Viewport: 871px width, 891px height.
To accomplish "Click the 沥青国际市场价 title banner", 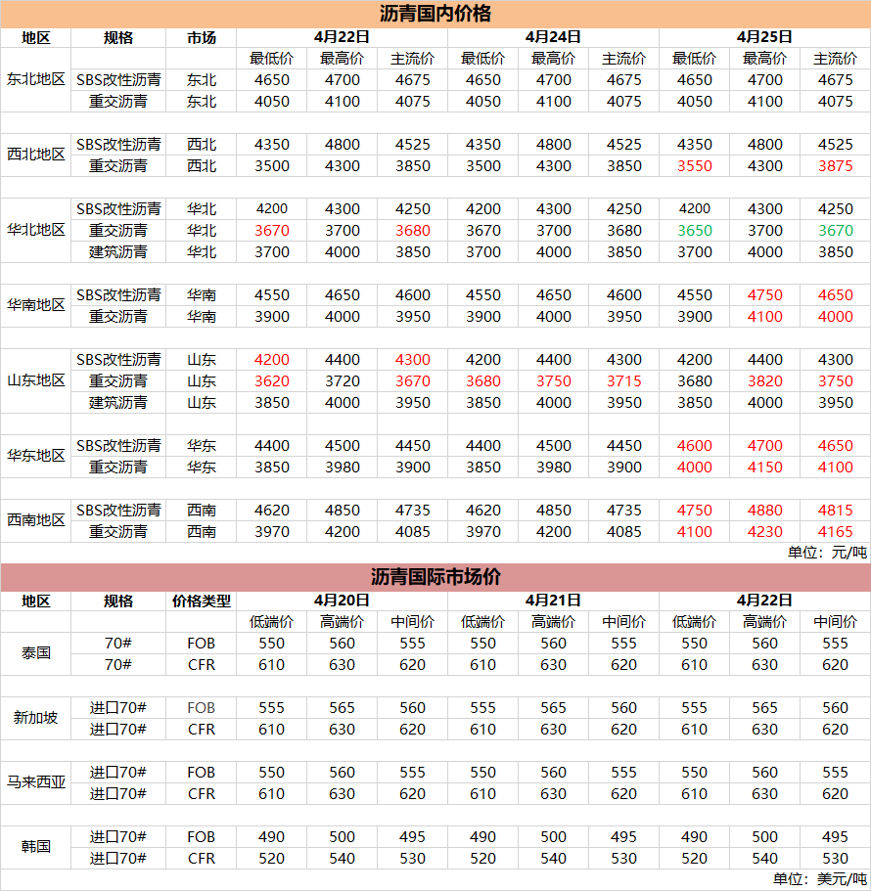I will (435, 577).
